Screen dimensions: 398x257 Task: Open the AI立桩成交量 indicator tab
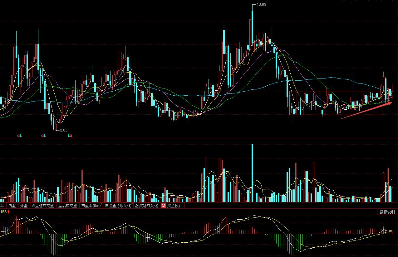(x=43, y=206)
